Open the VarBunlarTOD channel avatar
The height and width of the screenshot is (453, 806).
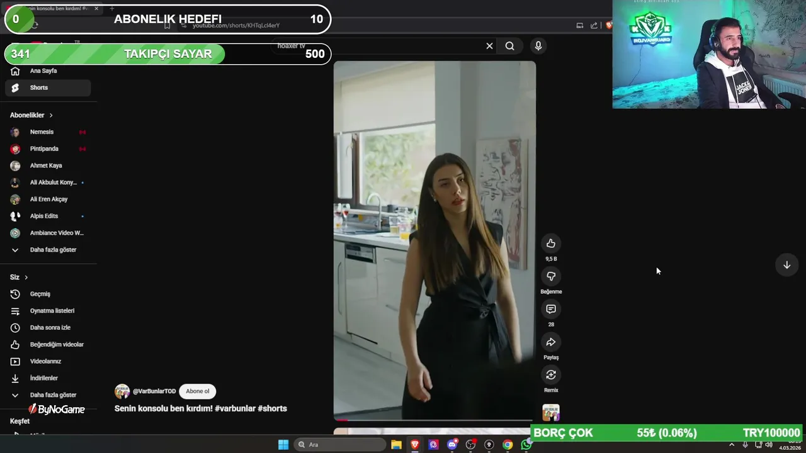point(122,391)
